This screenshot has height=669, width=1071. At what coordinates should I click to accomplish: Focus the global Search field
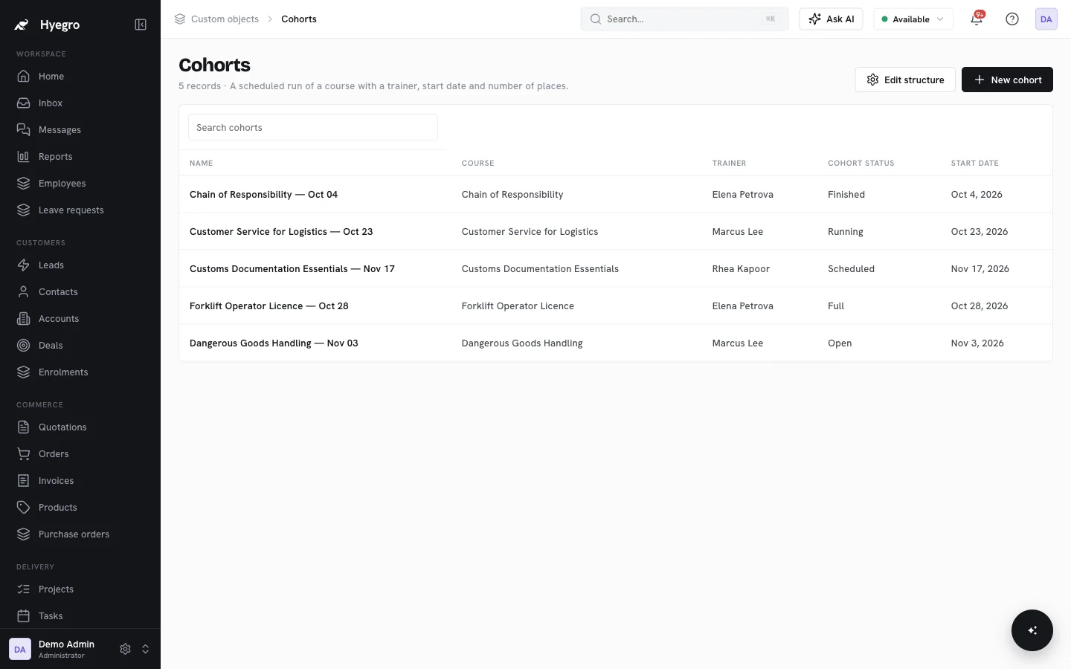click(x=684, y=19)
